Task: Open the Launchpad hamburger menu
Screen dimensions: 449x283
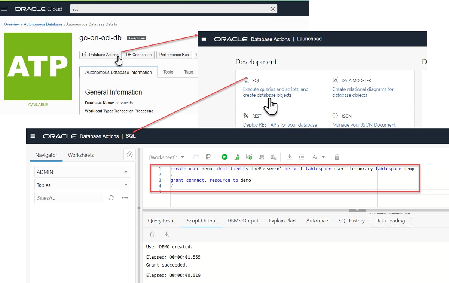Action: pos(204,39)
